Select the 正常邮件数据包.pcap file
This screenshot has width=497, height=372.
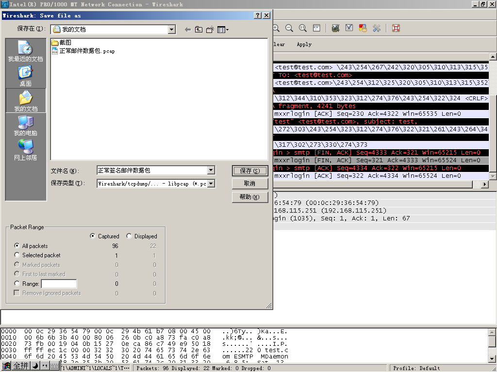click(83, 51)
